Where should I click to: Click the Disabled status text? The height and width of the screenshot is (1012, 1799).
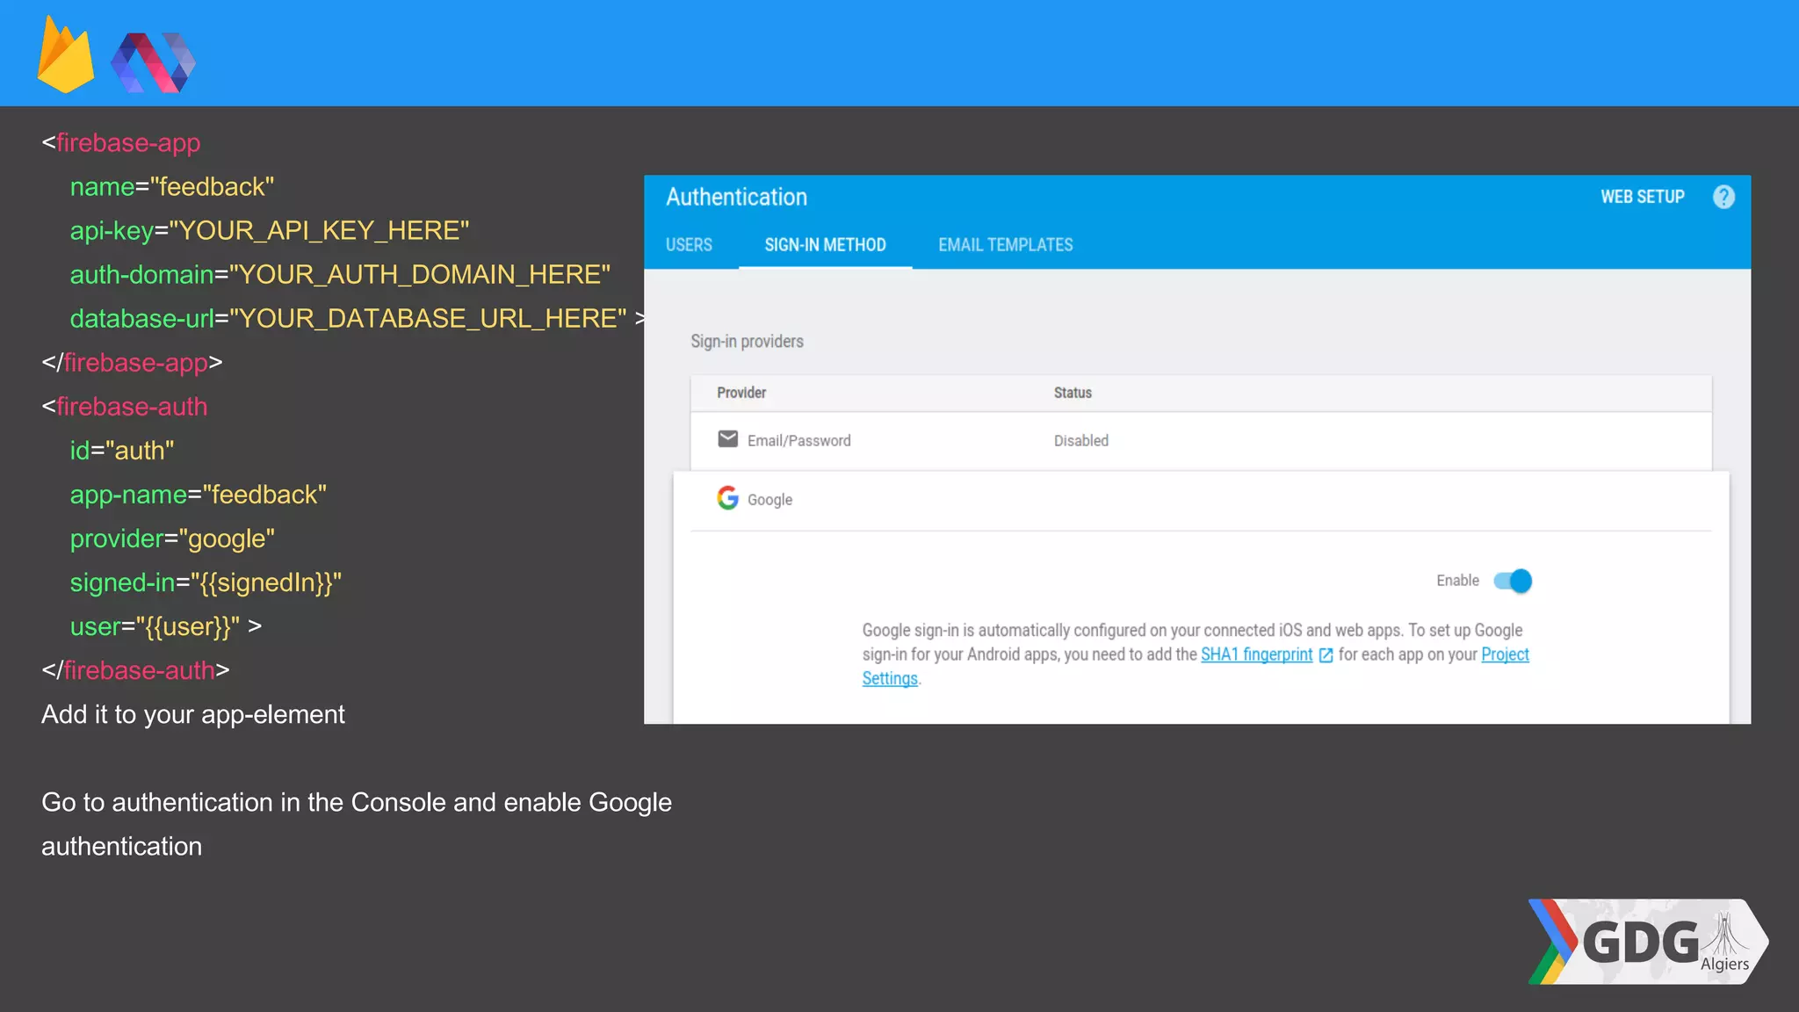[x=1080, y=440]
